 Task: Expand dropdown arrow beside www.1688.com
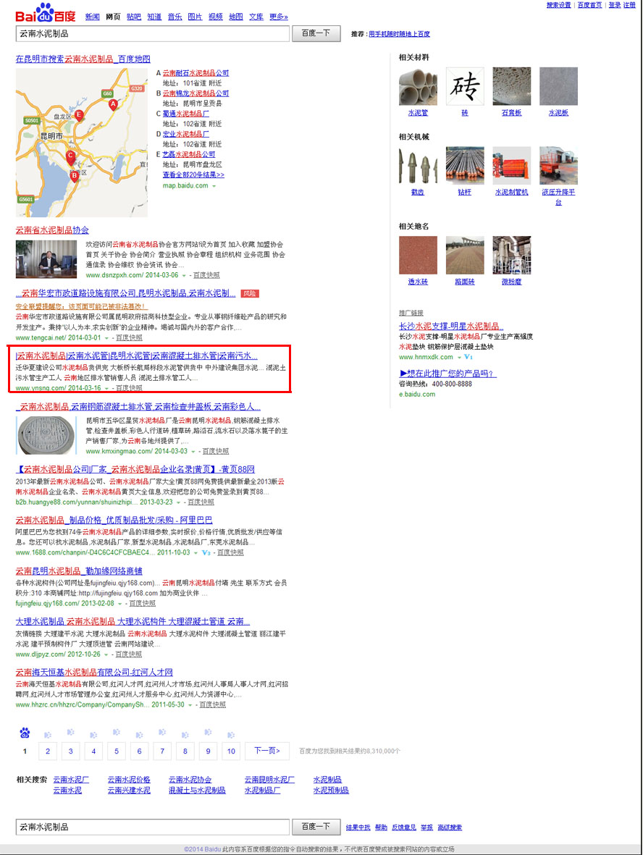click(x=196, y=553)
